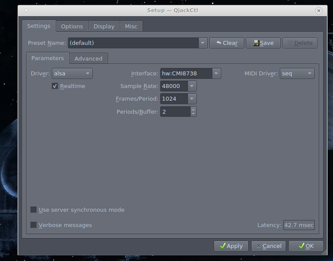Click the floppy disk Save icon
The width and height of the screenshot is (333, 261).
click(x=256, y=43)
